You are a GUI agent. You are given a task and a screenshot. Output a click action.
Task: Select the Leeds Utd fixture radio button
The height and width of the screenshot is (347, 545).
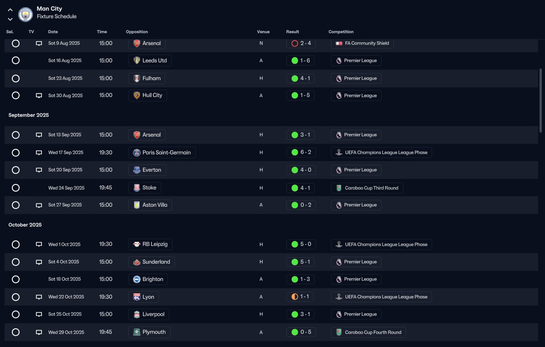point(15,61)
